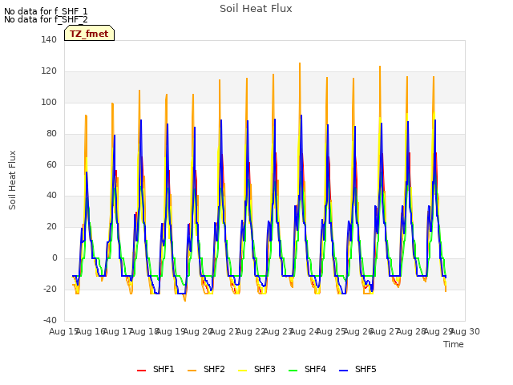Click the SHF1 red legend swatch
This screenshot has height=385, width=513.
(x=141, y=371)
